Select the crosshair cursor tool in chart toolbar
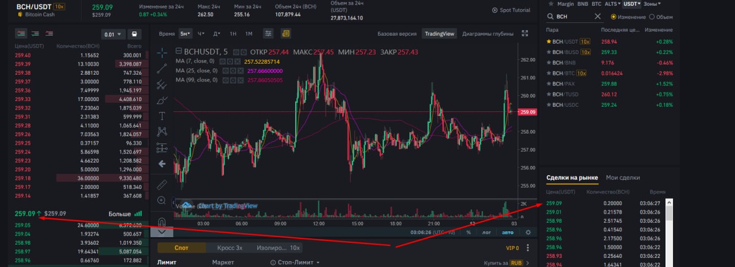 pos(161,52)
